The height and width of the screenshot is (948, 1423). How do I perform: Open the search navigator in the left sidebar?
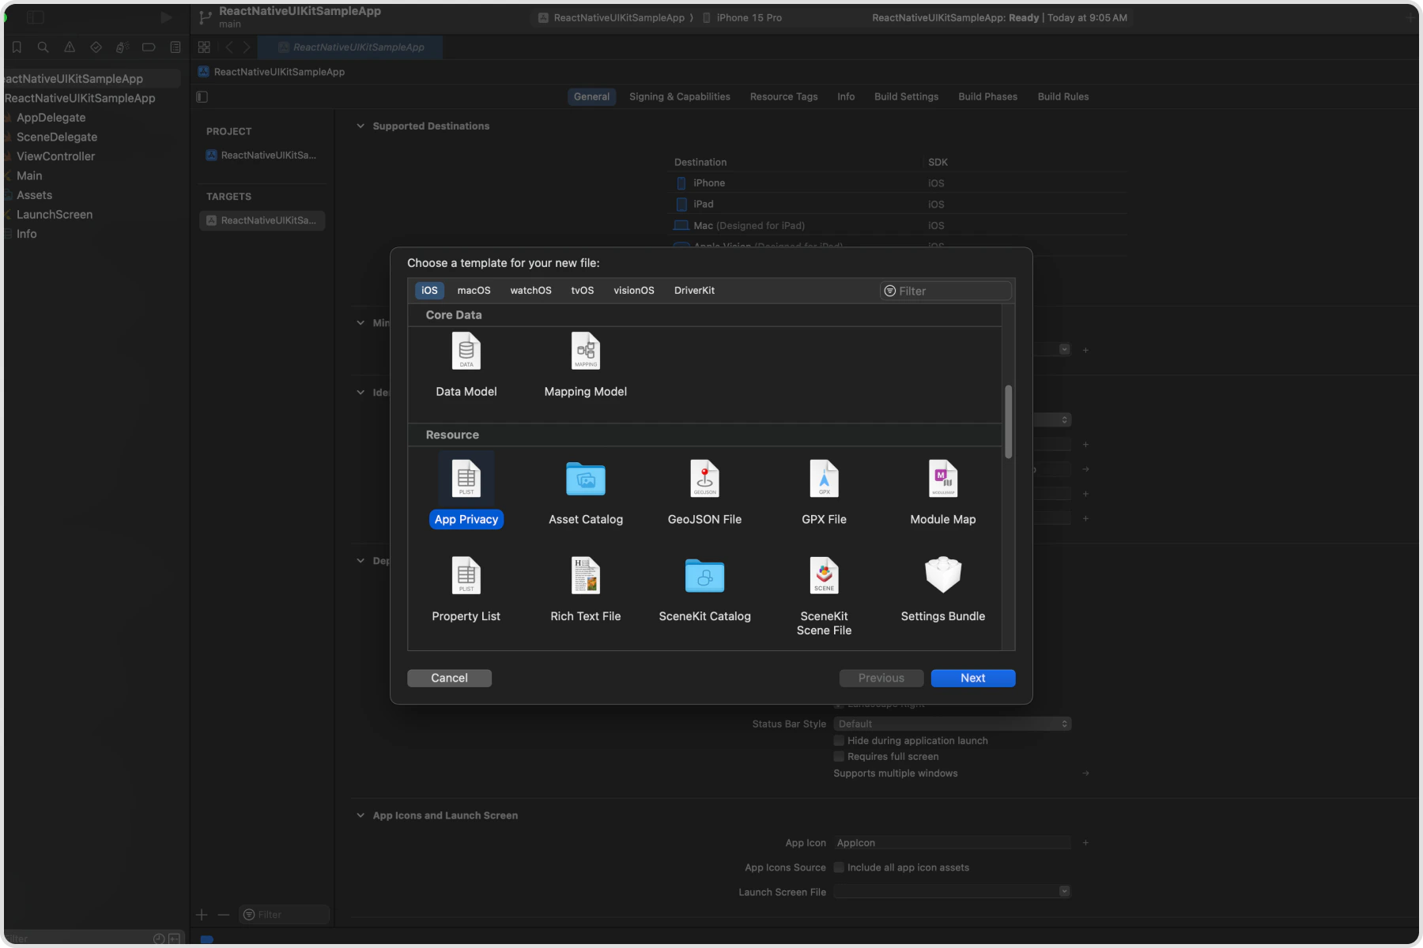43,47
